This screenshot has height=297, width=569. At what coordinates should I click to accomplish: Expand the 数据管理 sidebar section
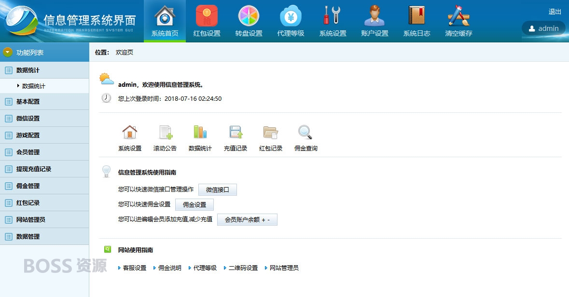coord(44,236)
